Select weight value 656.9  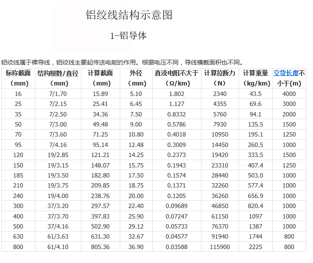coord(255,196)
